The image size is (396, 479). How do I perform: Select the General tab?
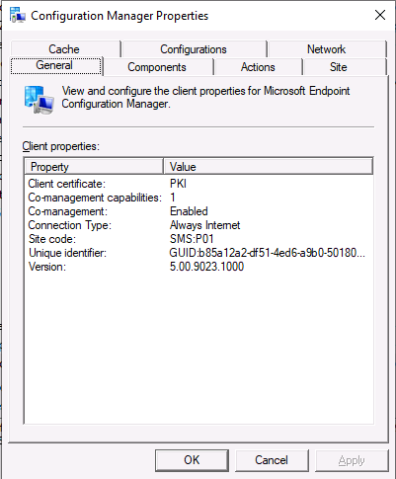[x=55, y=65]
